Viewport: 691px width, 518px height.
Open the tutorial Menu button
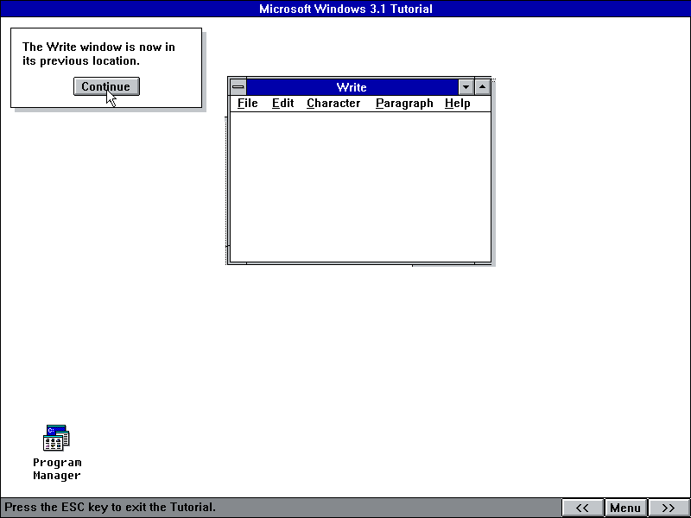click(x=625, y=508)
